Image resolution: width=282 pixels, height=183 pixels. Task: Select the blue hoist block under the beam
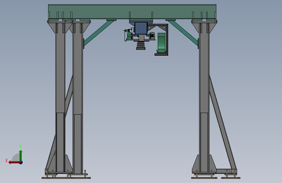[x=141, y=28]
